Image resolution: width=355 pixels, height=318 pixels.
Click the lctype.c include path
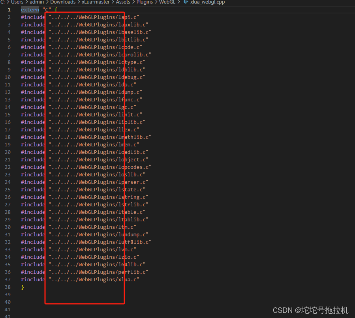tap(97, 62)
